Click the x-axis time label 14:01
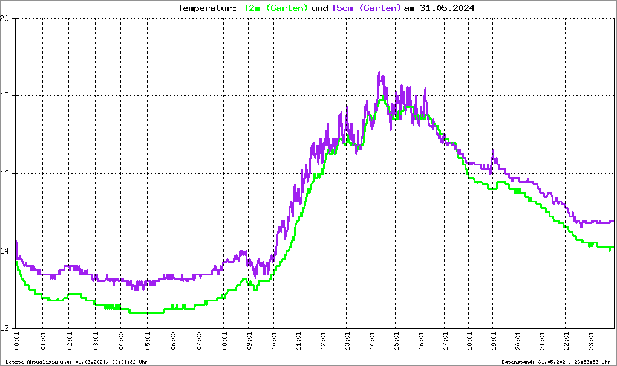This screenshot has height=366, width=617. click(372, 341)
